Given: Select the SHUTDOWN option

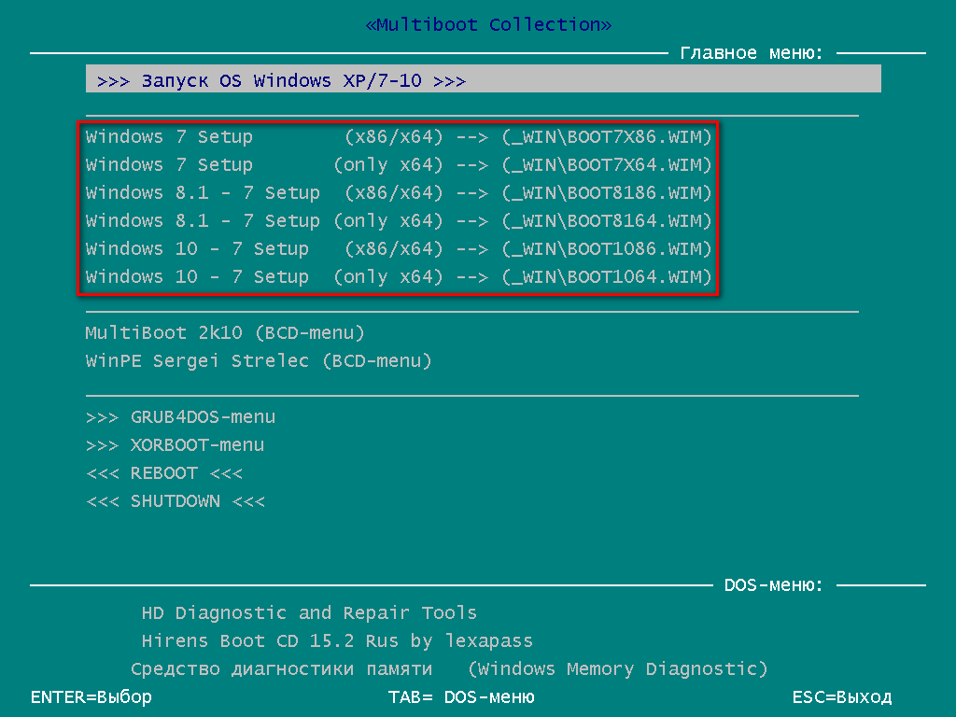Looking at the screenshot, I should point(176,501).
